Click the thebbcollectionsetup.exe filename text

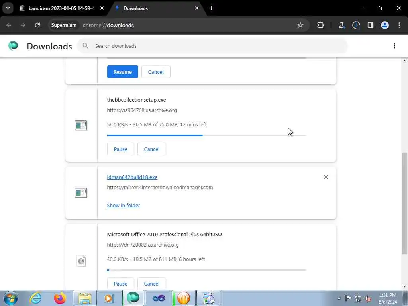(x=136, y=100)
